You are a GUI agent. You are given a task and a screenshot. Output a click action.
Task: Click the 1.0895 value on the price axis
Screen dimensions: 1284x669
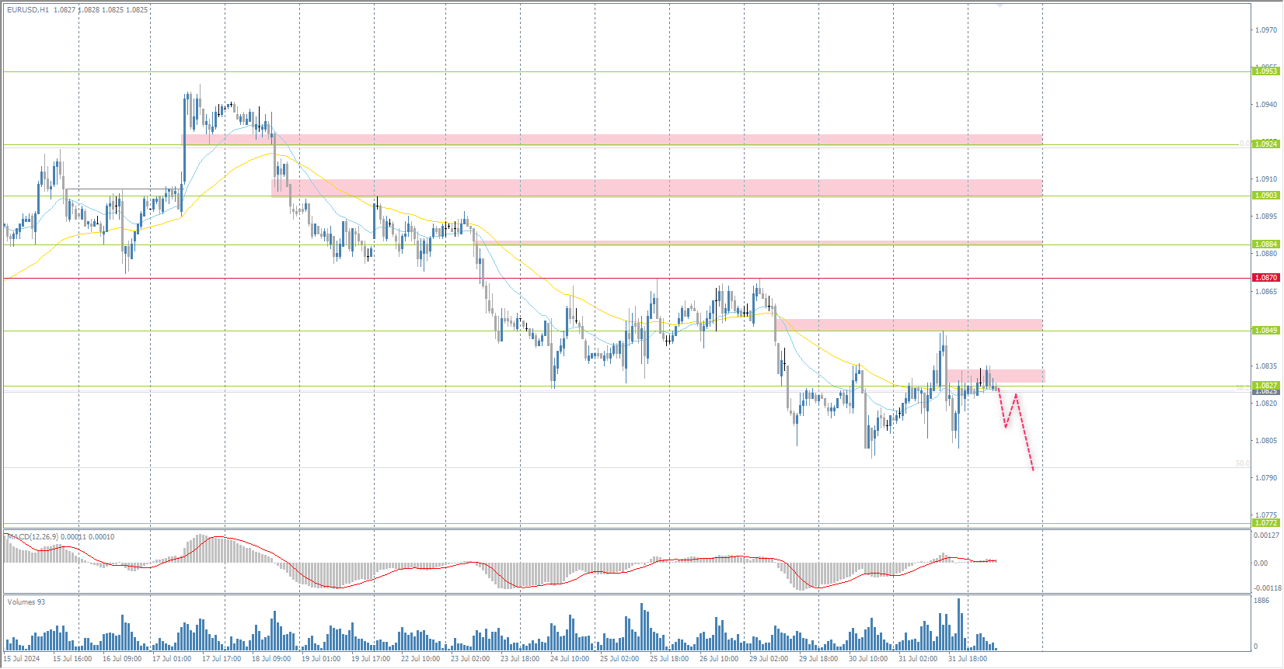tap(1266, 217)
